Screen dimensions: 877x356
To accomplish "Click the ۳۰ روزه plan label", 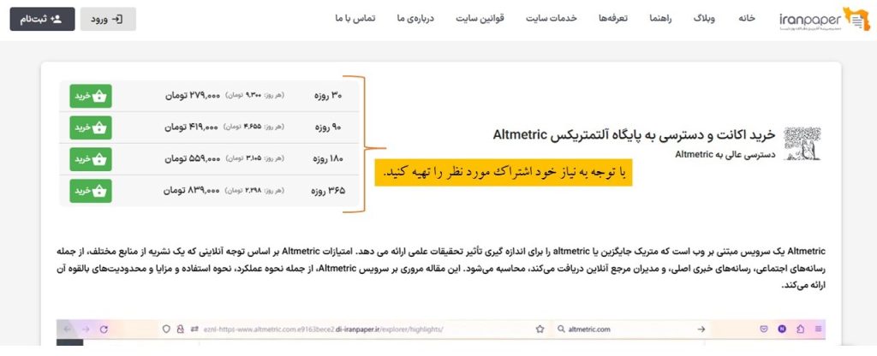I will [328, 96].
